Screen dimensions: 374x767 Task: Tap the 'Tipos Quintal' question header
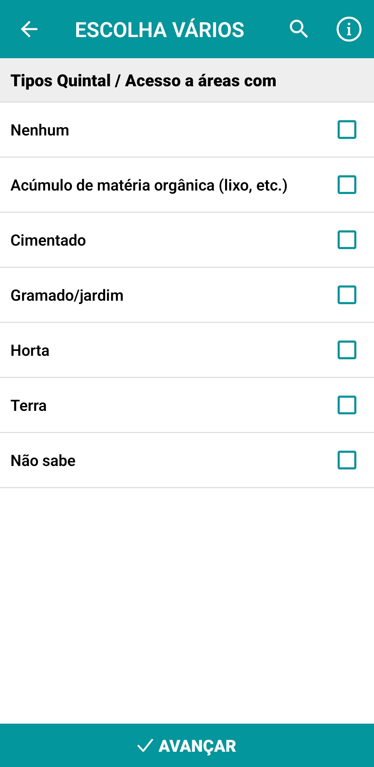pos(143,81)
